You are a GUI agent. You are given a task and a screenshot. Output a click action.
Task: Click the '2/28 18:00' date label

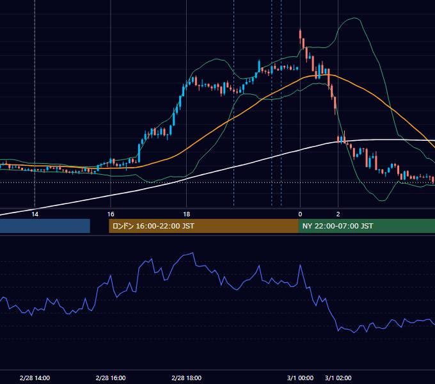click(x=186, y=378)
